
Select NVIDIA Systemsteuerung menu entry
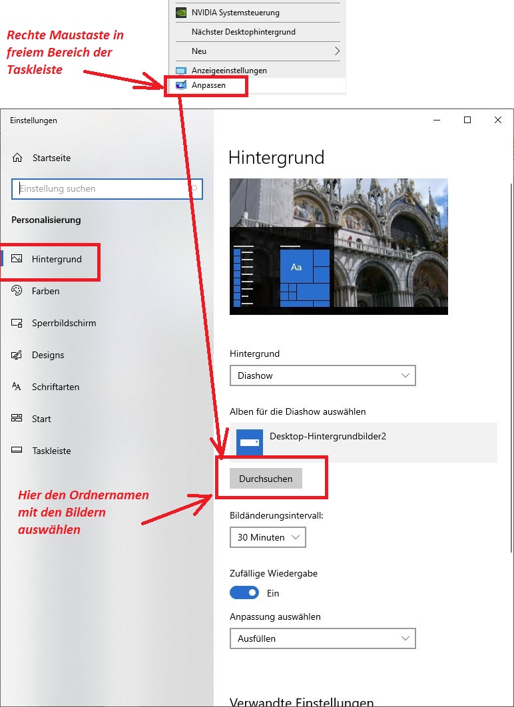point(257,13)
